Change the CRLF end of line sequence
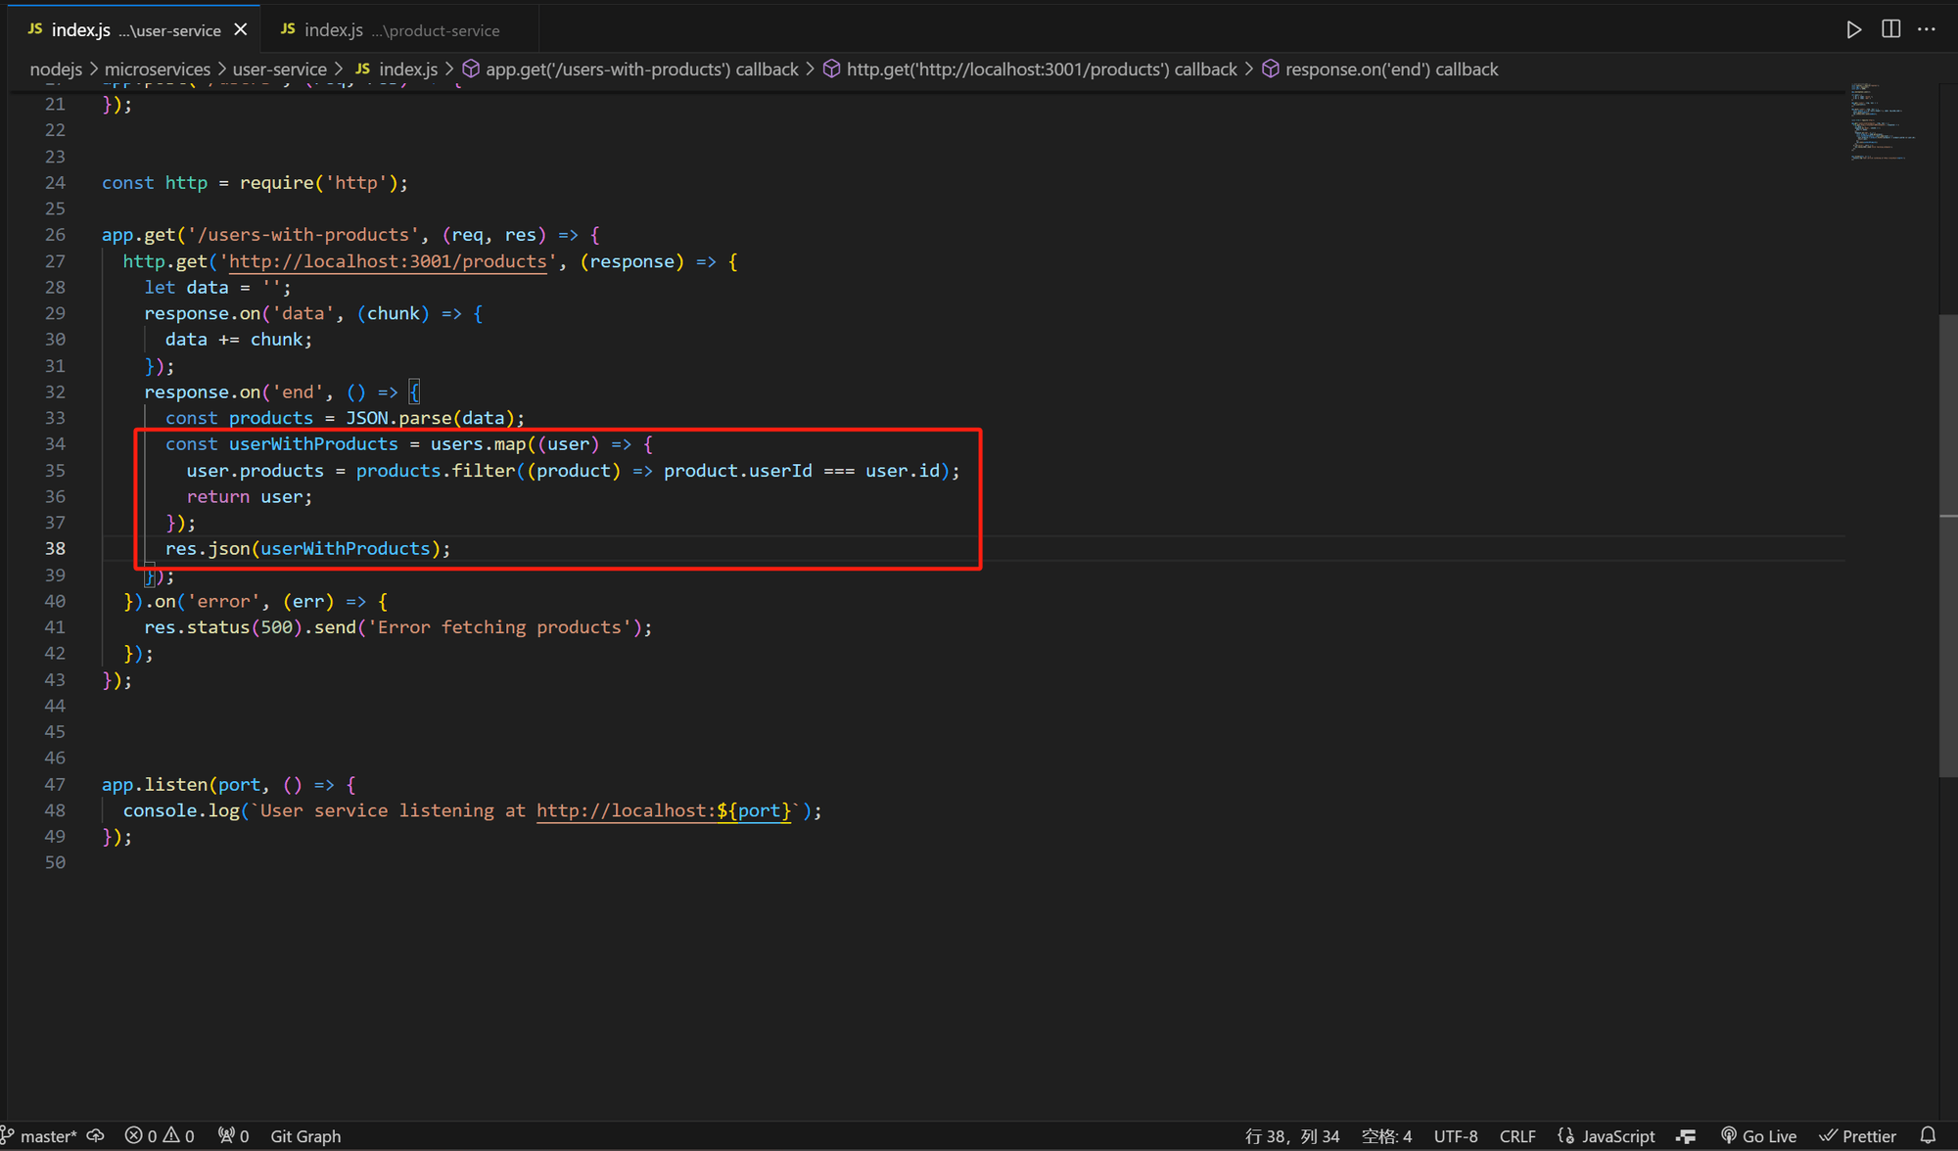 (1517, 1135)
